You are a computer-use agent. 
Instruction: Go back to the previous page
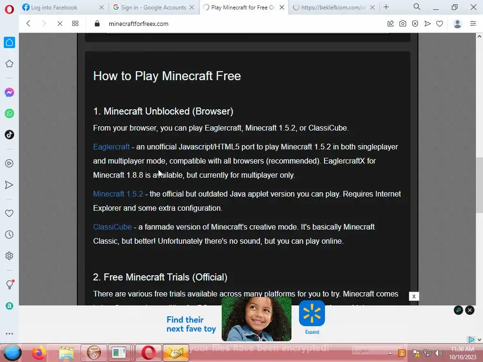coord(28,24)
